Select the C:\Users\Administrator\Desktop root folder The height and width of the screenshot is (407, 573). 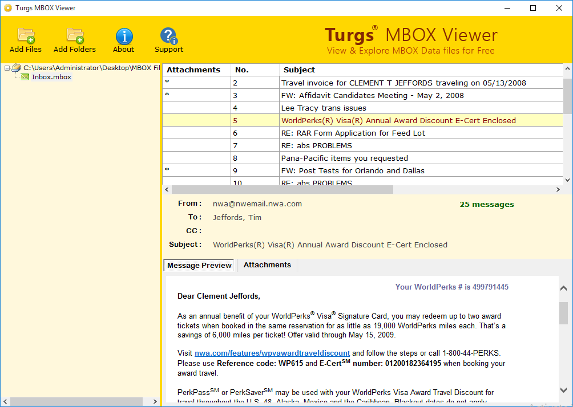click(92, 67)
